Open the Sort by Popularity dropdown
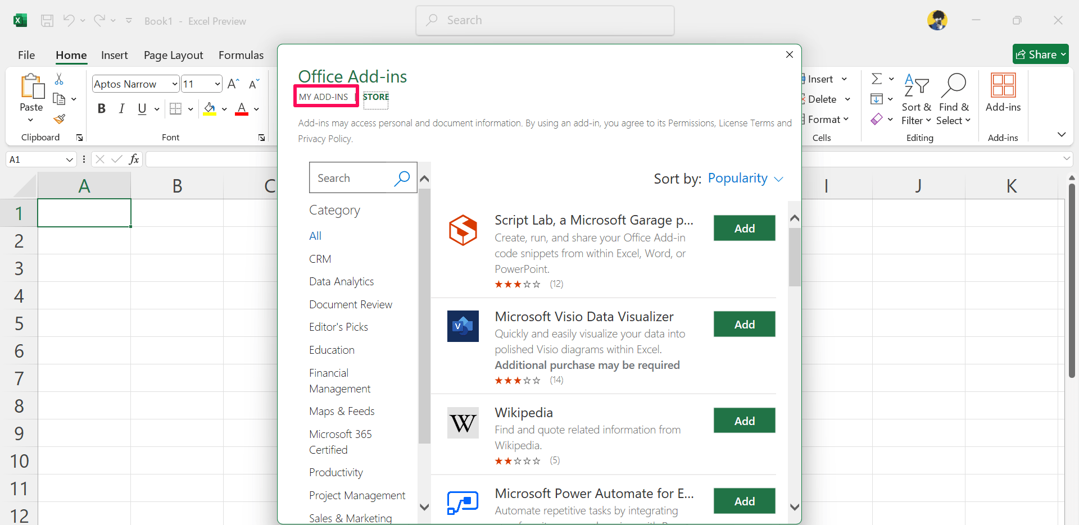 pos(745,179)
